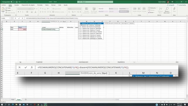
Task: Apply italic (K) formatting
Action: (x=21, y=12)
